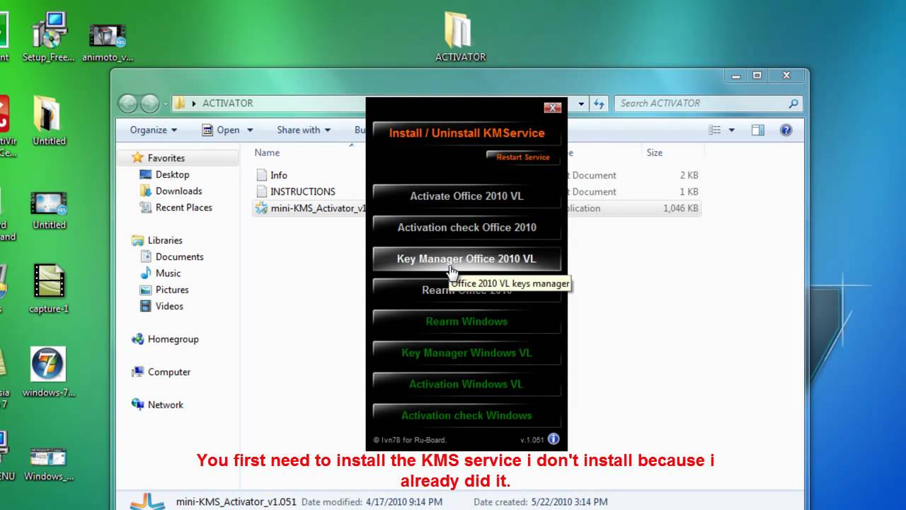This screenshot has width=906, height=510.
Task: Click the Network icon in navigation pane
Action: point(137,404)
